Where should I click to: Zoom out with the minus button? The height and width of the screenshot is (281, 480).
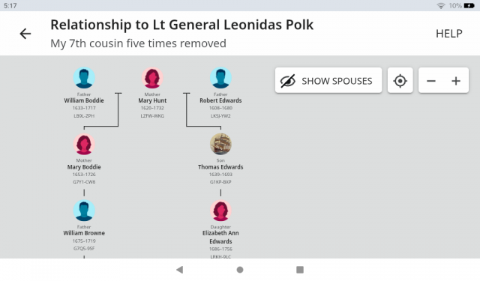[431, 81]
